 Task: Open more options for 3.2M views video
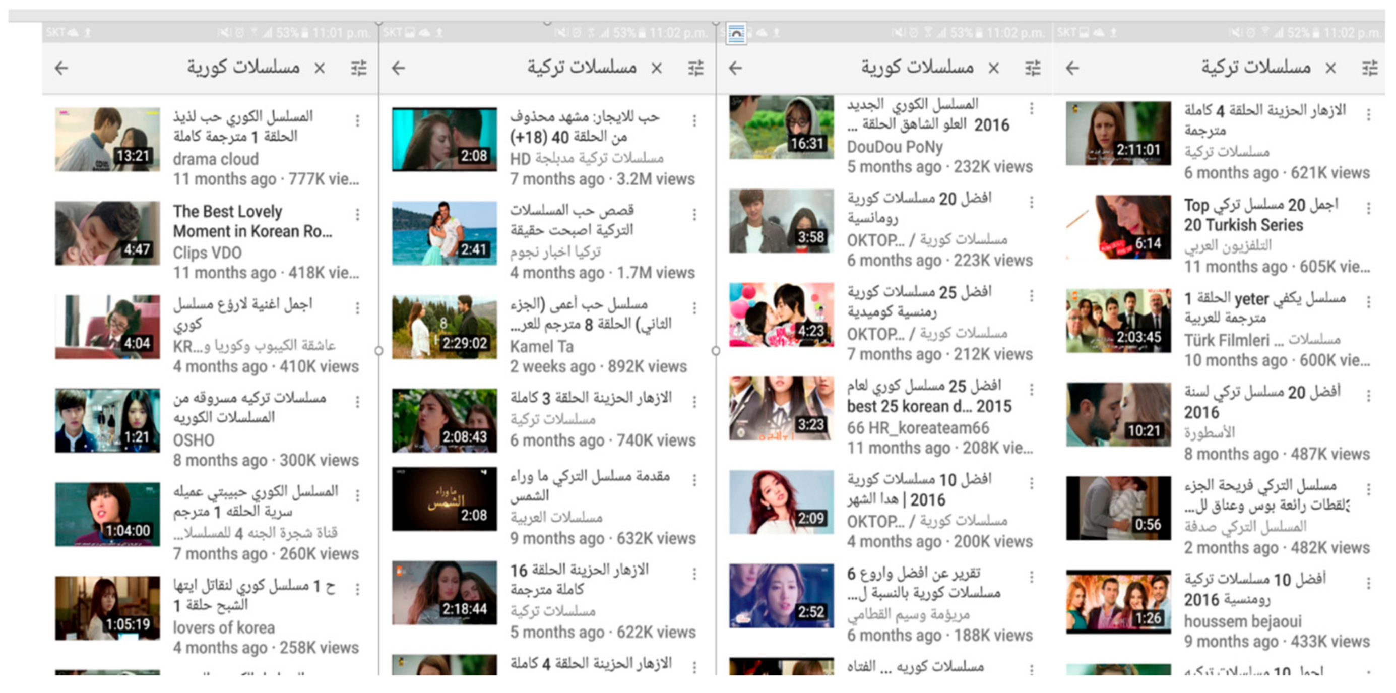pos(695,121)
